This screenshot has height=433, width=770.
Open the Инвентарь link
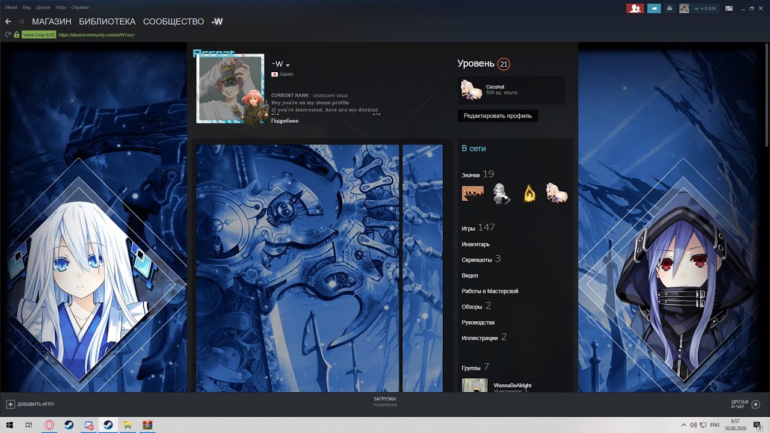click(475, 244)
